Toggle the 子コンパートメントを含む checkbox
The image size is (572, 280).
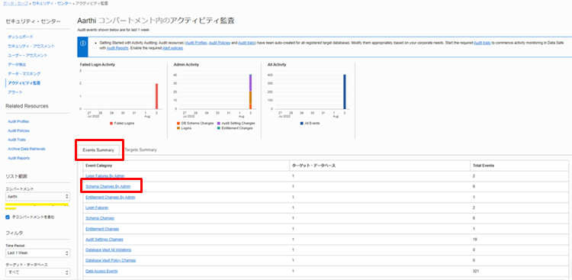point(8,217)
